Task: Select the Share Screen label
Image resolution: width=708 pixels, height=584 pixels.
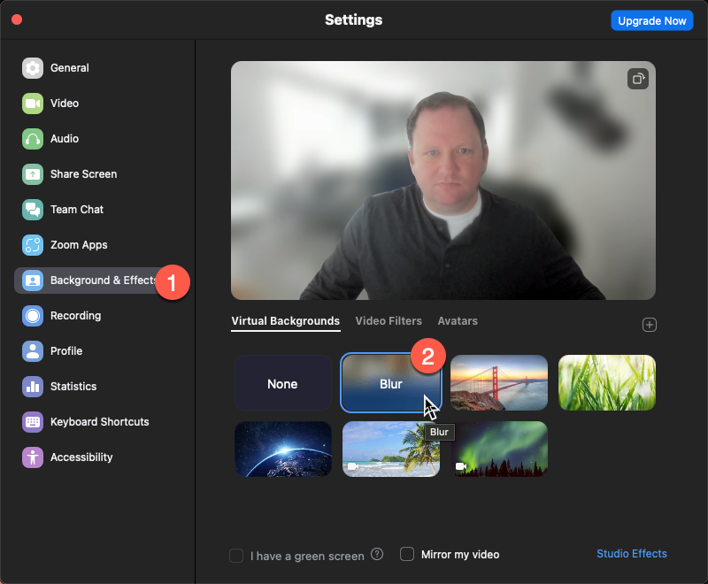Action: (x=83, y=174)
